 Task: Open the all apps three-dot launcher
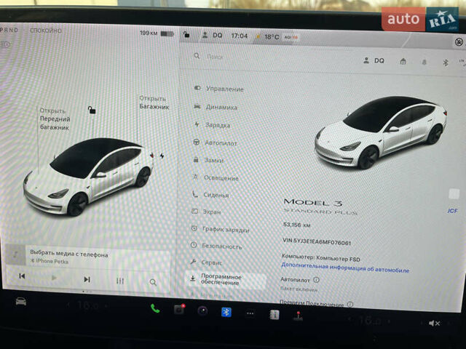point(250,313)
